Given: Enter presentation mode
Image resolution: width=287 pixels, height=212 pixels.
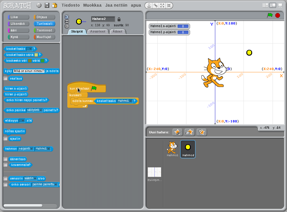Looking at the screenshot, I should [x=280, y=5].
